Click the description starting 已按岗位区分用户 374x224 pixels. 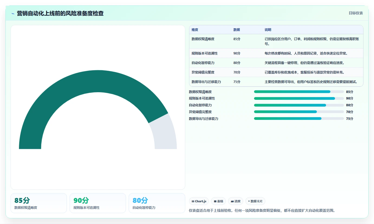click(312, 41)
